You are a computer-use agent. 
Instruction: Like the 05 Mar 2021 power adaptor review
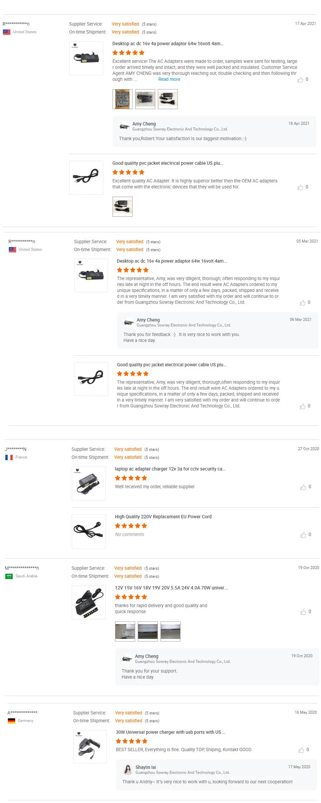coord(302,303)
